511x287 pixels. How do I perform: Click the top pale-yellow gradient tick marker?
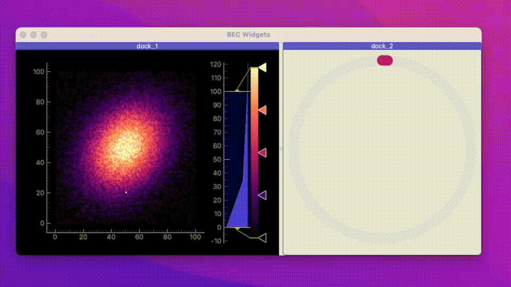(x=262, y=67)
